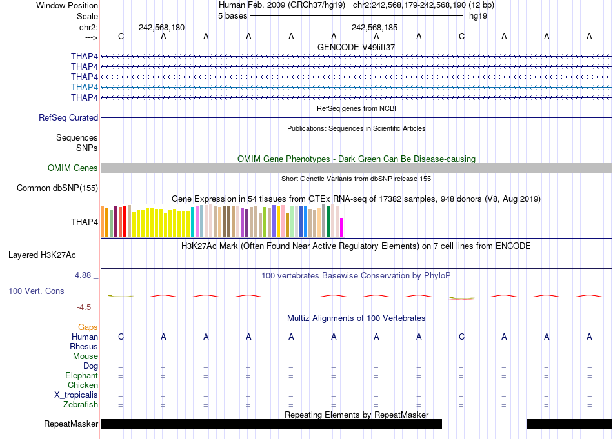Click the 100 Vert. Cons label
The image size is (613, 439).
pyautogui.click(x=36, y=291)
